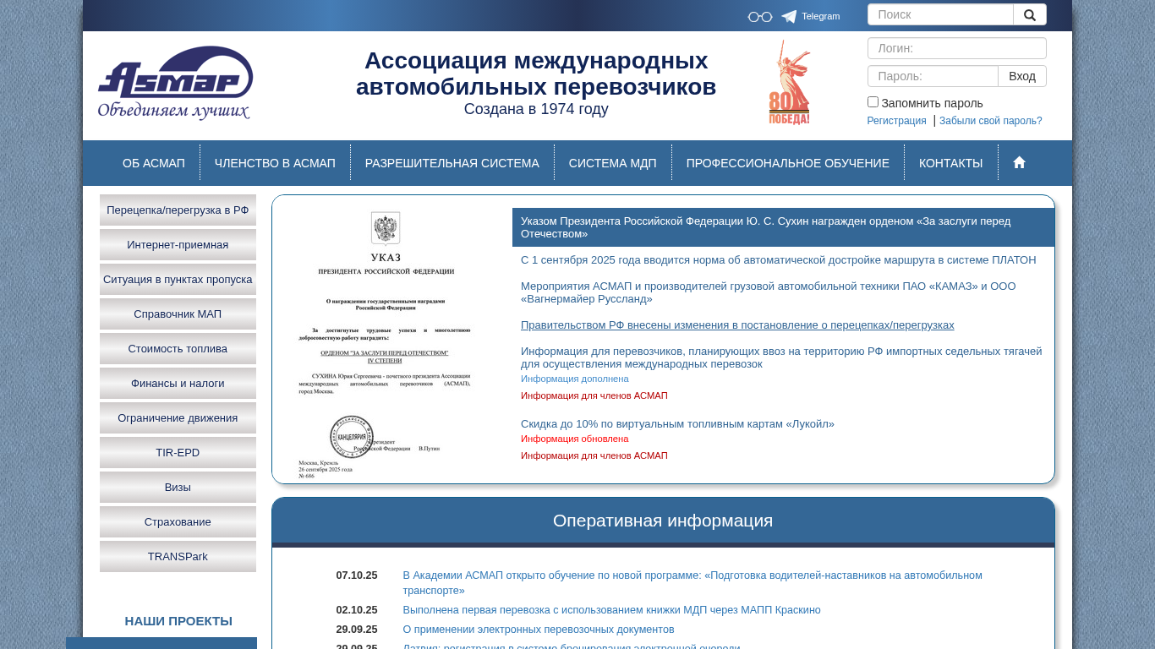The height and width of the screenshot is (649, 1155).
Task: Open the МАПП Краскино transport news
Action: tap(611, 610)
